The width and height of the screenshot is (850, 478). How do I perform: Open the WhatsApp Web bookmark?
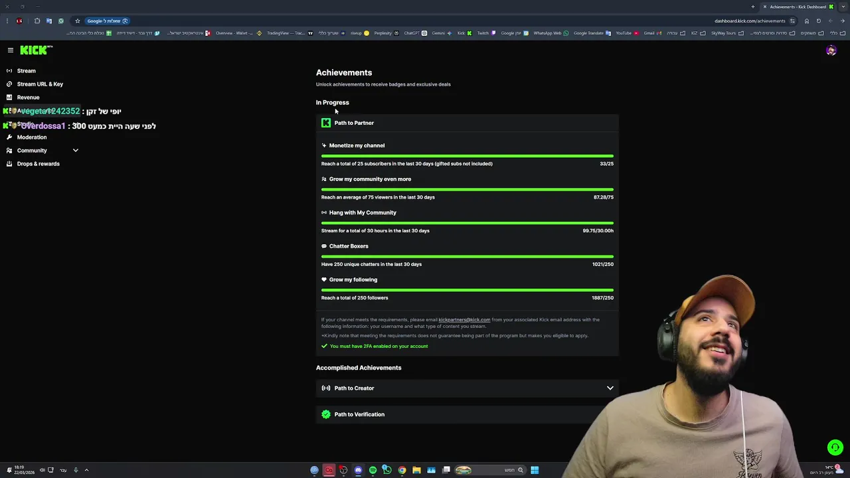click(x=551, y=33)
